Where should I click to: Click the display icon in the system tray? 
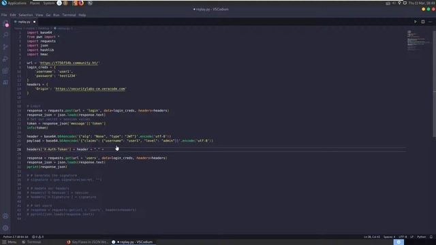pyautogui.click(x=405, y=3)
